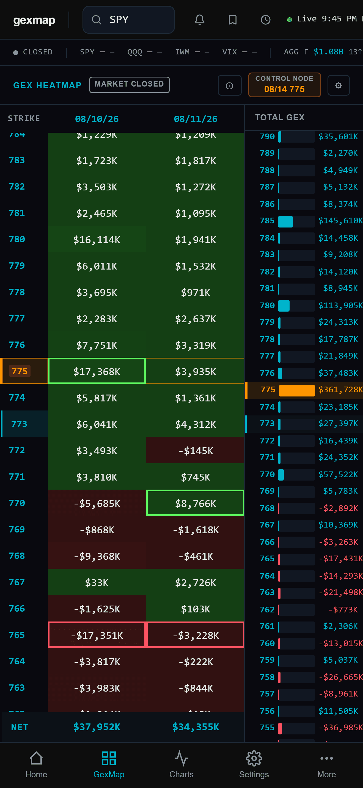Open the Settings tab label
Viewport: 363px width, 788px height.
254,774
